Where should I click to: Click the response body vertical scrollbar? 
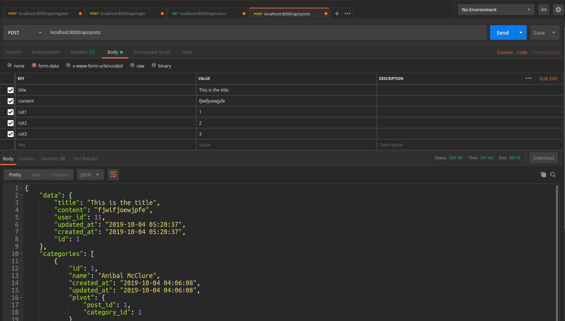[x=557, y=253]
